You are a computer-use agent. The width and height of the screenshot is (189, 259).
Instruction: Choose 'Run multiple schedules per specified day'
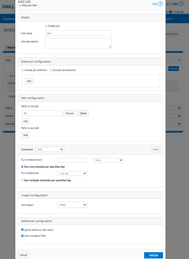pyautogui.click(x=23, y=180)
